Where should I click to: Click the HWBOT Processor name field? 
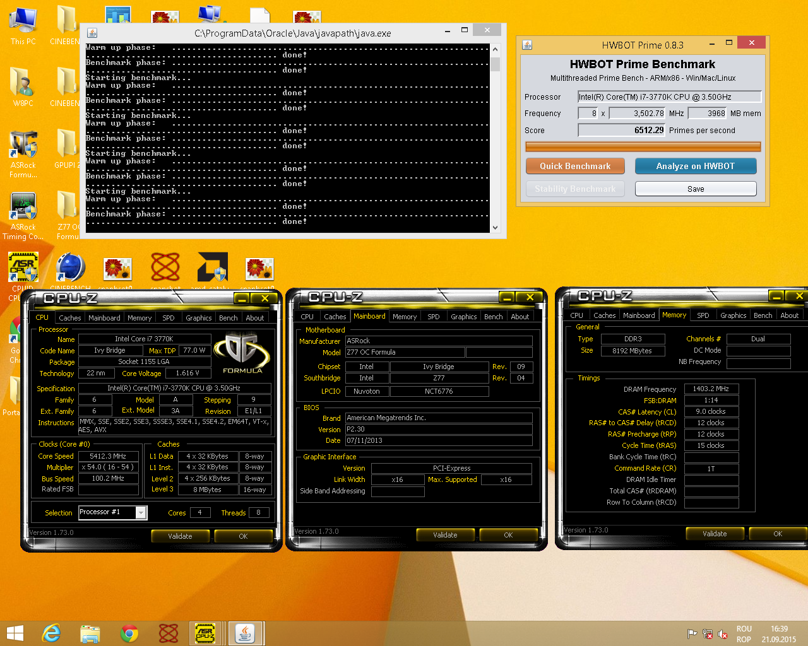(669, 97)
